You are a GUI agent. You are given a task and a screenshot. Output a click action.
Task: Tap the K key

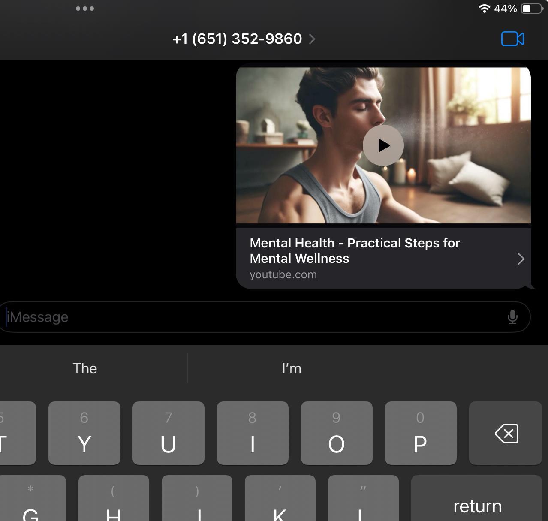tap(280, 498)
